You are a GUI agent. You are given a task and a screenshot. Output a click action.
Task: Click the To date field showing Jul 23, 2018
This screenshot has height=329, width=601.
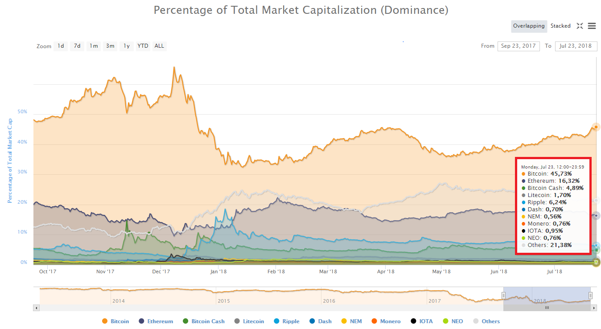click(576, 46)
